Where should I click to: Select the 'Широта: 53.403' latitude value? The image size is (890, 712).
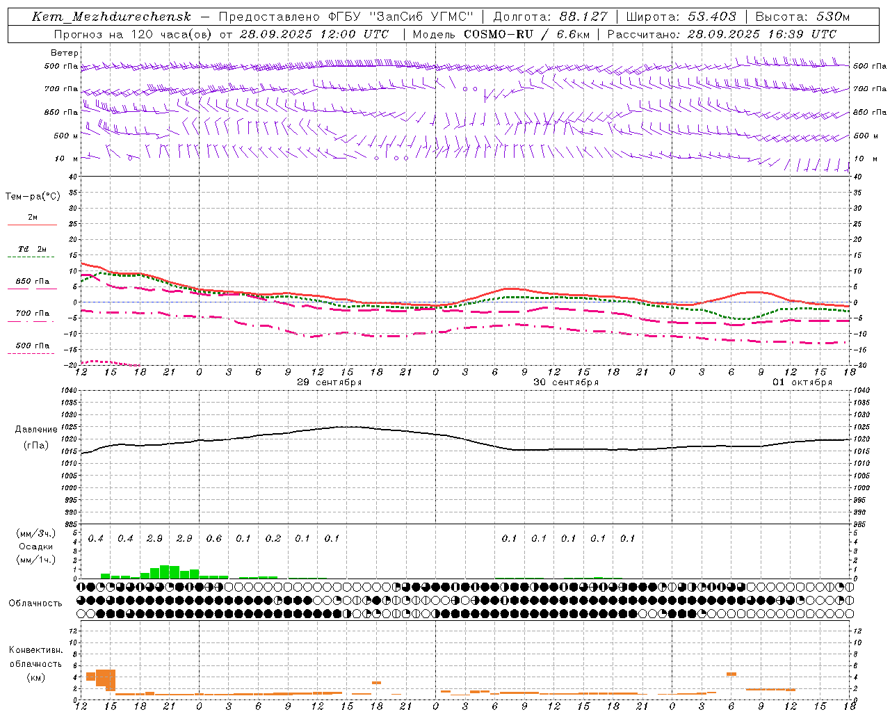(681, 17)
